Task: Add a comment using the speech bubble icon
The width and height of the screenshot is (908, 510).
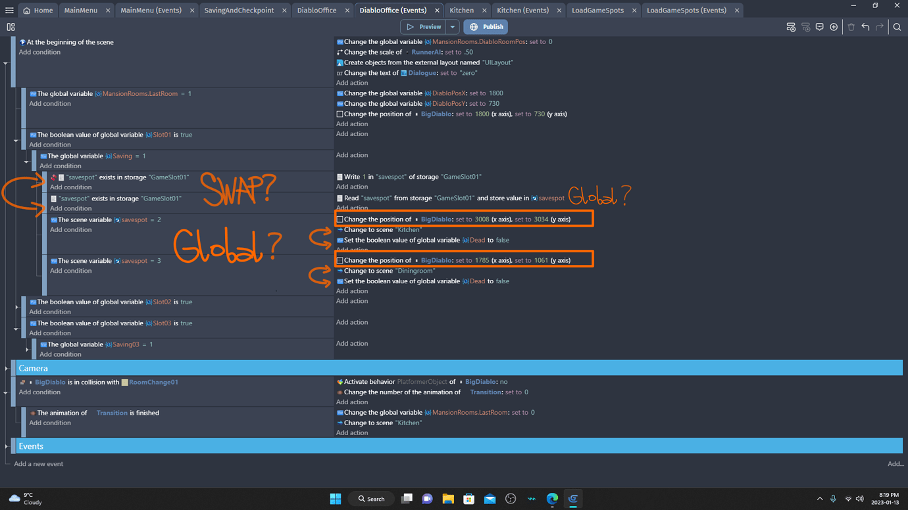Action: [x=820, y=28]
